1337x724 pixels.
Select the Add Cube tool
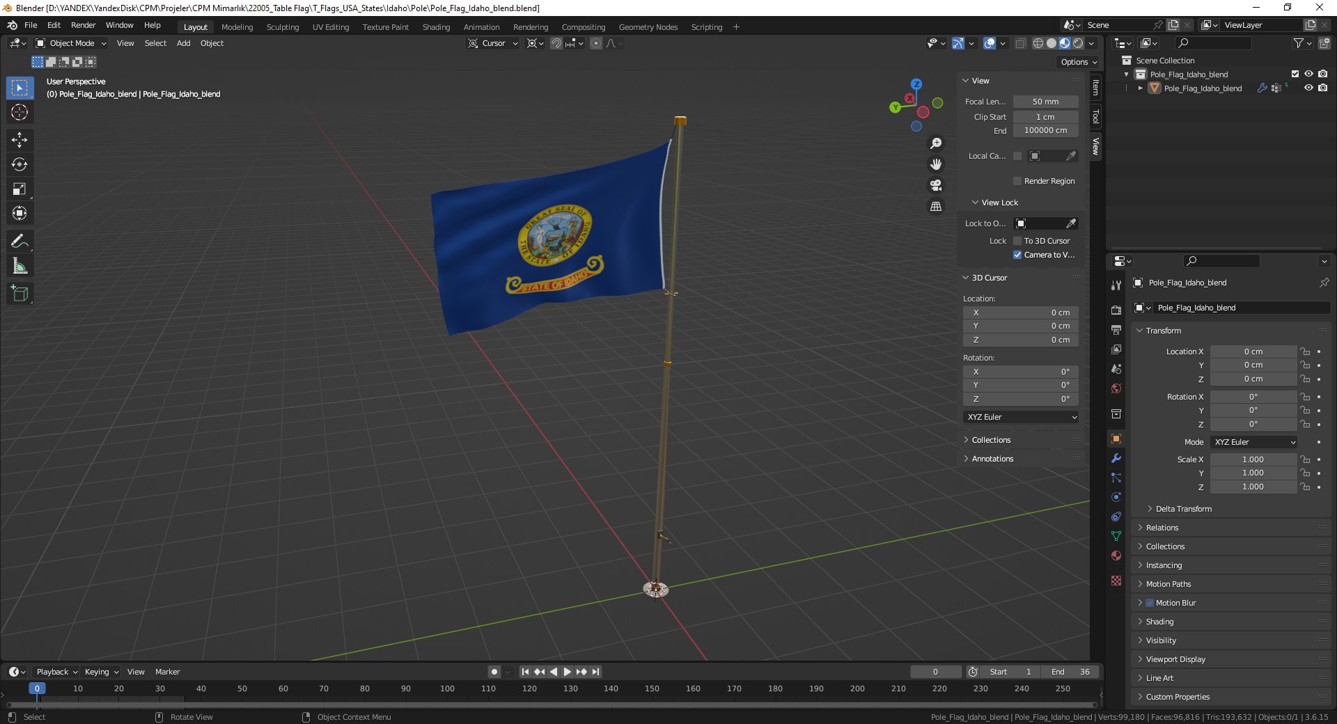[x=19, y=294]
